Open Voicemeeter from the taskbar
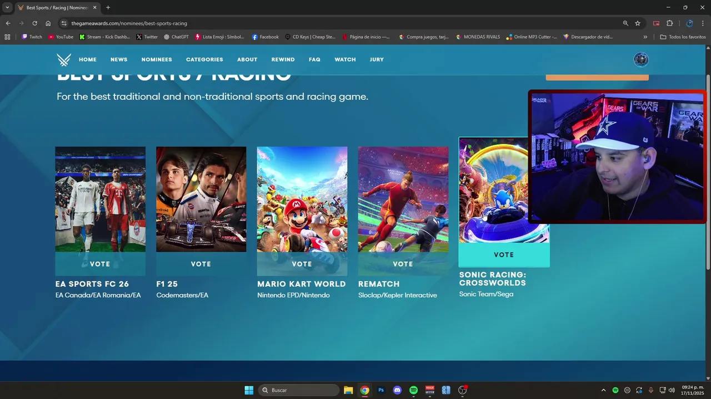The height and width of the screenshot is (399, 711). pos(429,390)
